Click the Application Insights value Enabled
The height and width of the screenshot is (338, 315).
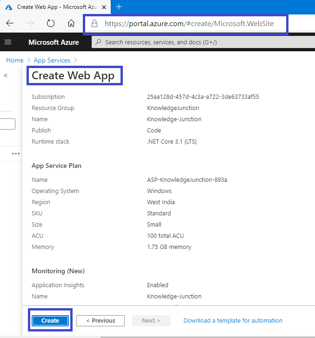(x=157, y=285)
